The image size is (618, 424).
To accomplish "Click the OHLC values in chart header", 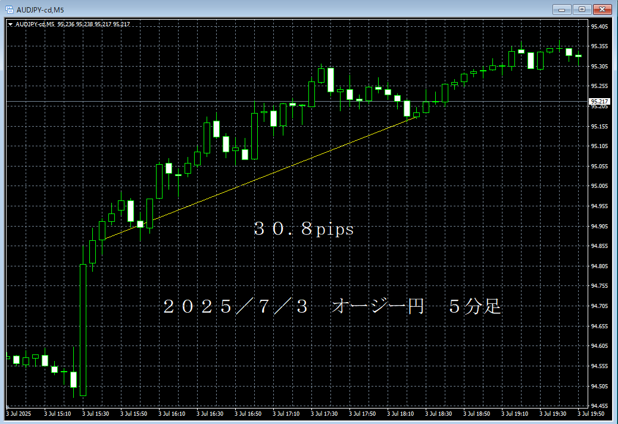I will pyautogui.click(x=94, y=24).
